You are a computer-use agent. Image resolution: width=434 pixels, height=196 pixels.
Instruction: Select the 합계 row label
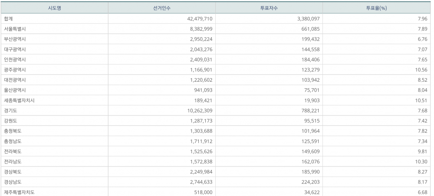pyautogui.click(x=8, y=19)
